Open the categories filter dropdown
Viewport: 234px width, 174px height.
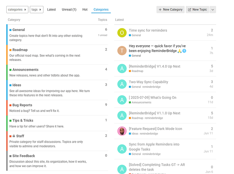[x=17, y=9]
